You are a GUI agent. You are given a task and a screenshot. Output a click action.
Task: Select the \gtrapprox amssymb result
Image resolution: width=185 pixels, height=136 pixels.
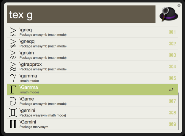[93, 67]
